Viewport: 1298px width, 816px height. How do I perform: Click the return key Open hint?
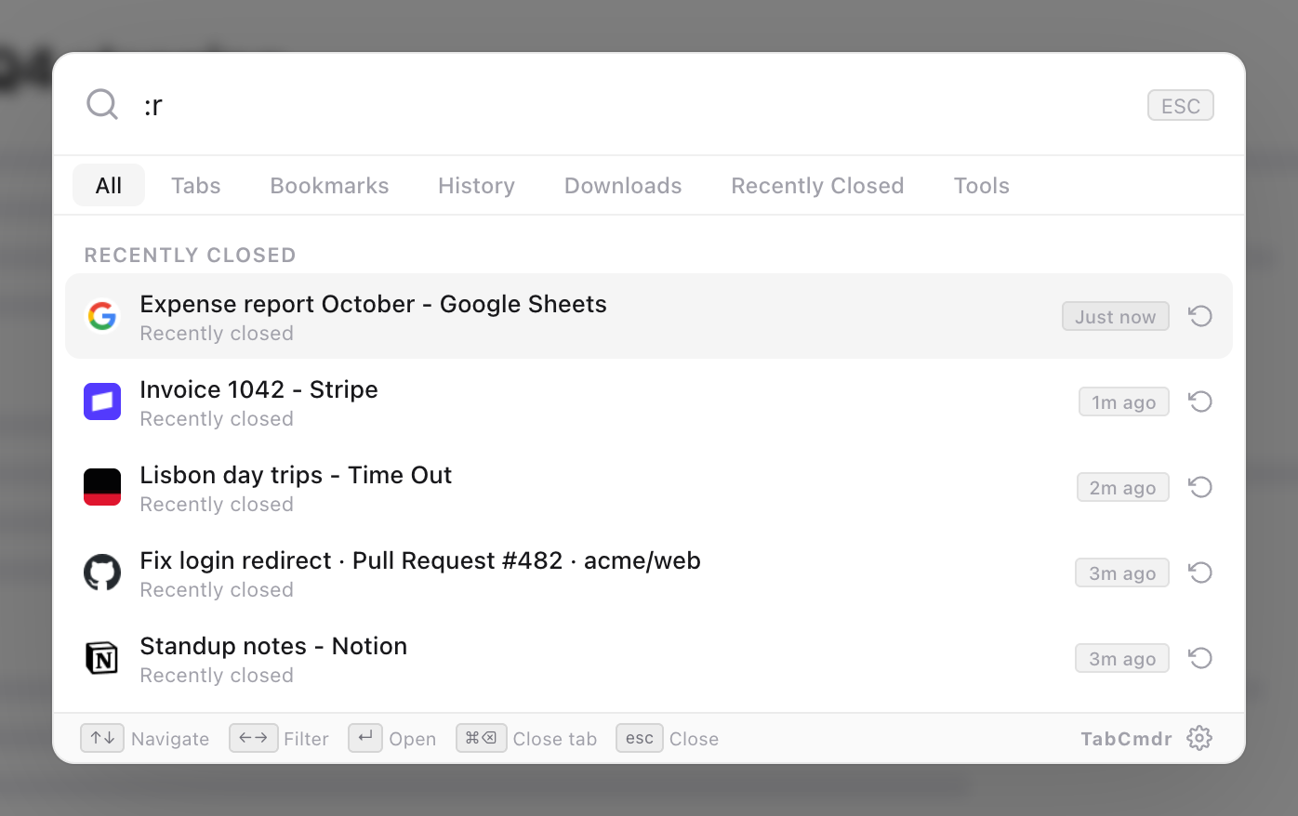pos(365,738)
